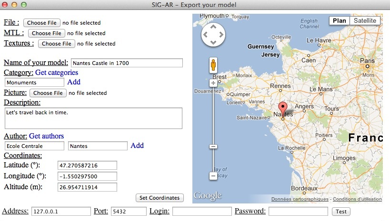Screen dimensions: 390x221
Task: Click the 'no file selected' text beside Textures
Action: click(x=96, y=44)
